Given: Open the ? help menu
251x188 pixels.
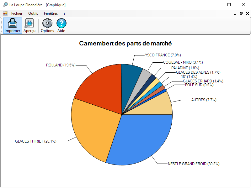Looking at the screenshot, I should (x=65, y=13).
